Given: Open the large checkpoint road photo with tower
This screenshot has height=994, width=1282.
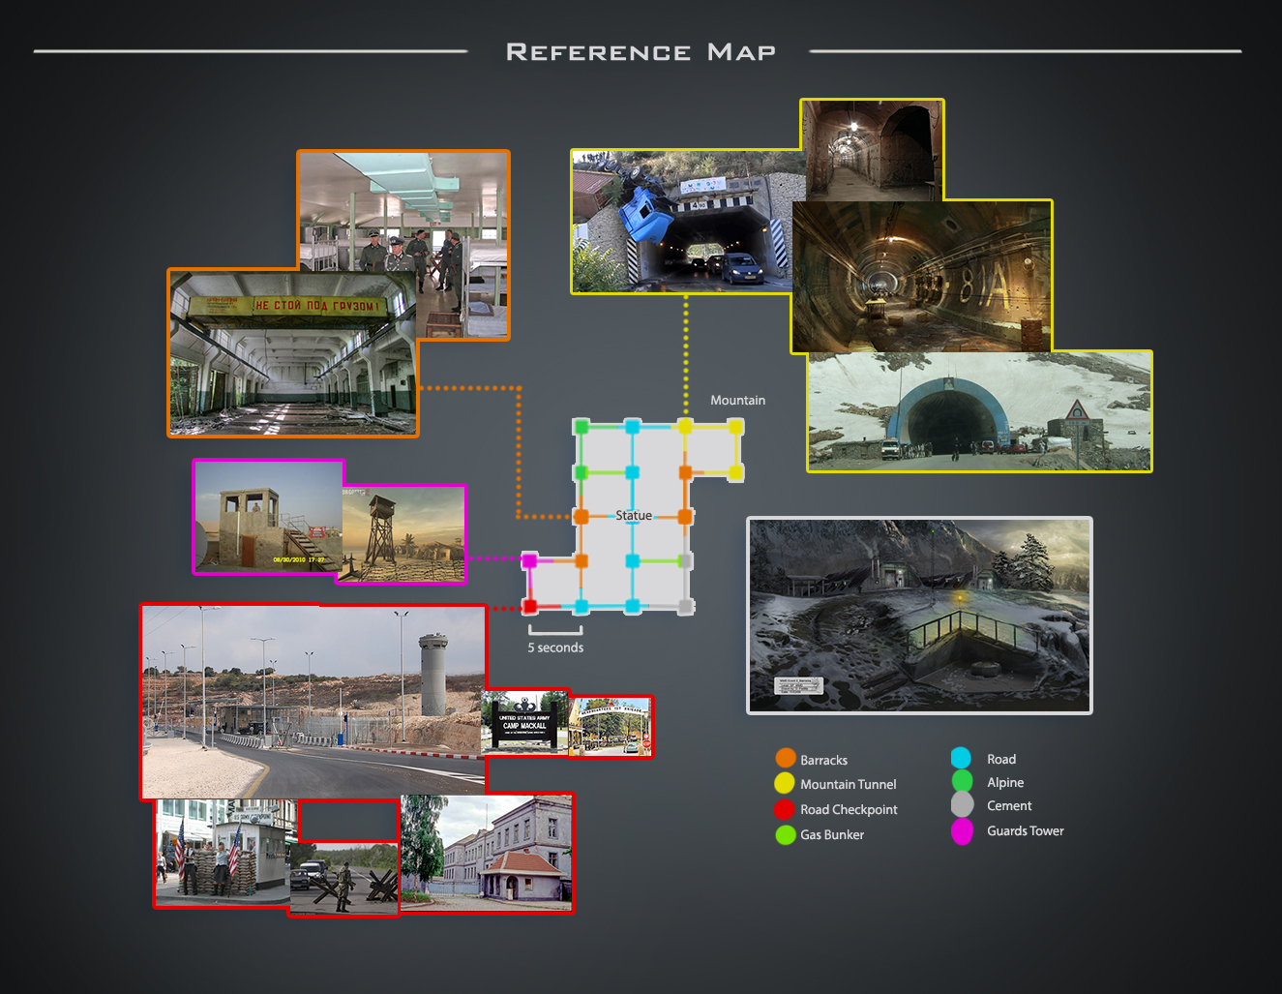Looking at the screenshot, I should [x=313, y=703].
